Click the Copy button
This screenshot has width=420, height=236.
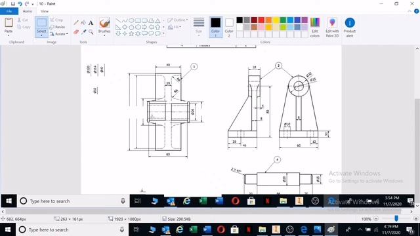coord(24,27)
